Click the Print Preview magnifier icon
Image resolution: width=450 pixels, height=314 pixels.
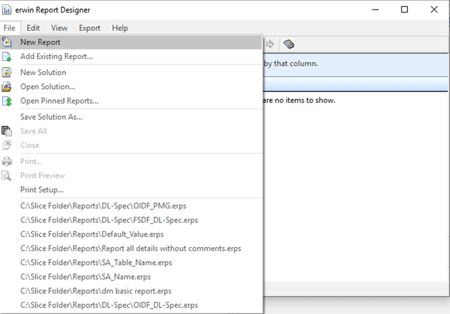[x=7, y=176]
